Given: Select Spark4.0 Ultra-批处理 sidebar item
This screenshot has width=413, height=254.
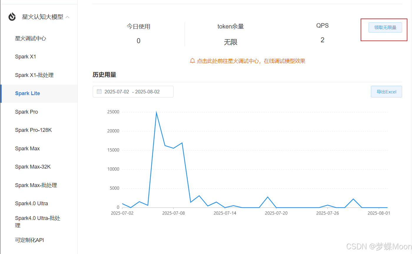Looking at the screenshot, I should coord(38,222).
